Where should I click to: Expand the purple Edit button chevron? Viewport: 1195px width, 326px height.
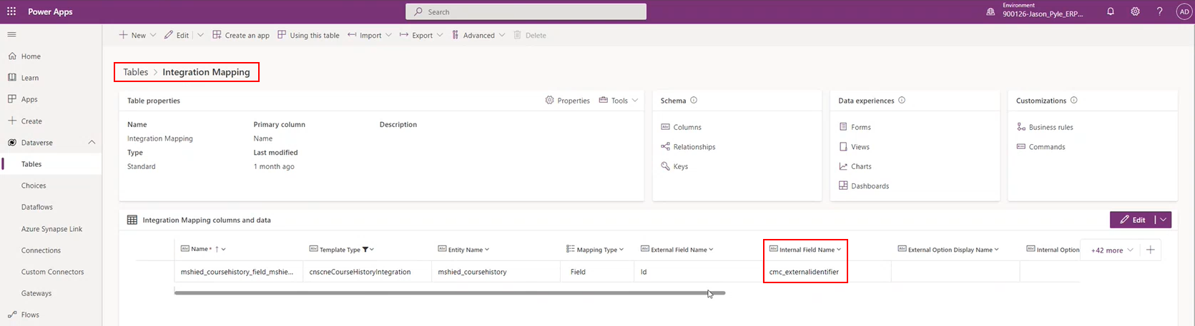point(1164,220)
